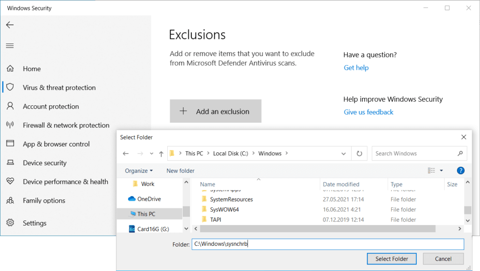480x271 pixels.
Task: Click the horizontal scrollbar in file list
Action: point(318,228)
